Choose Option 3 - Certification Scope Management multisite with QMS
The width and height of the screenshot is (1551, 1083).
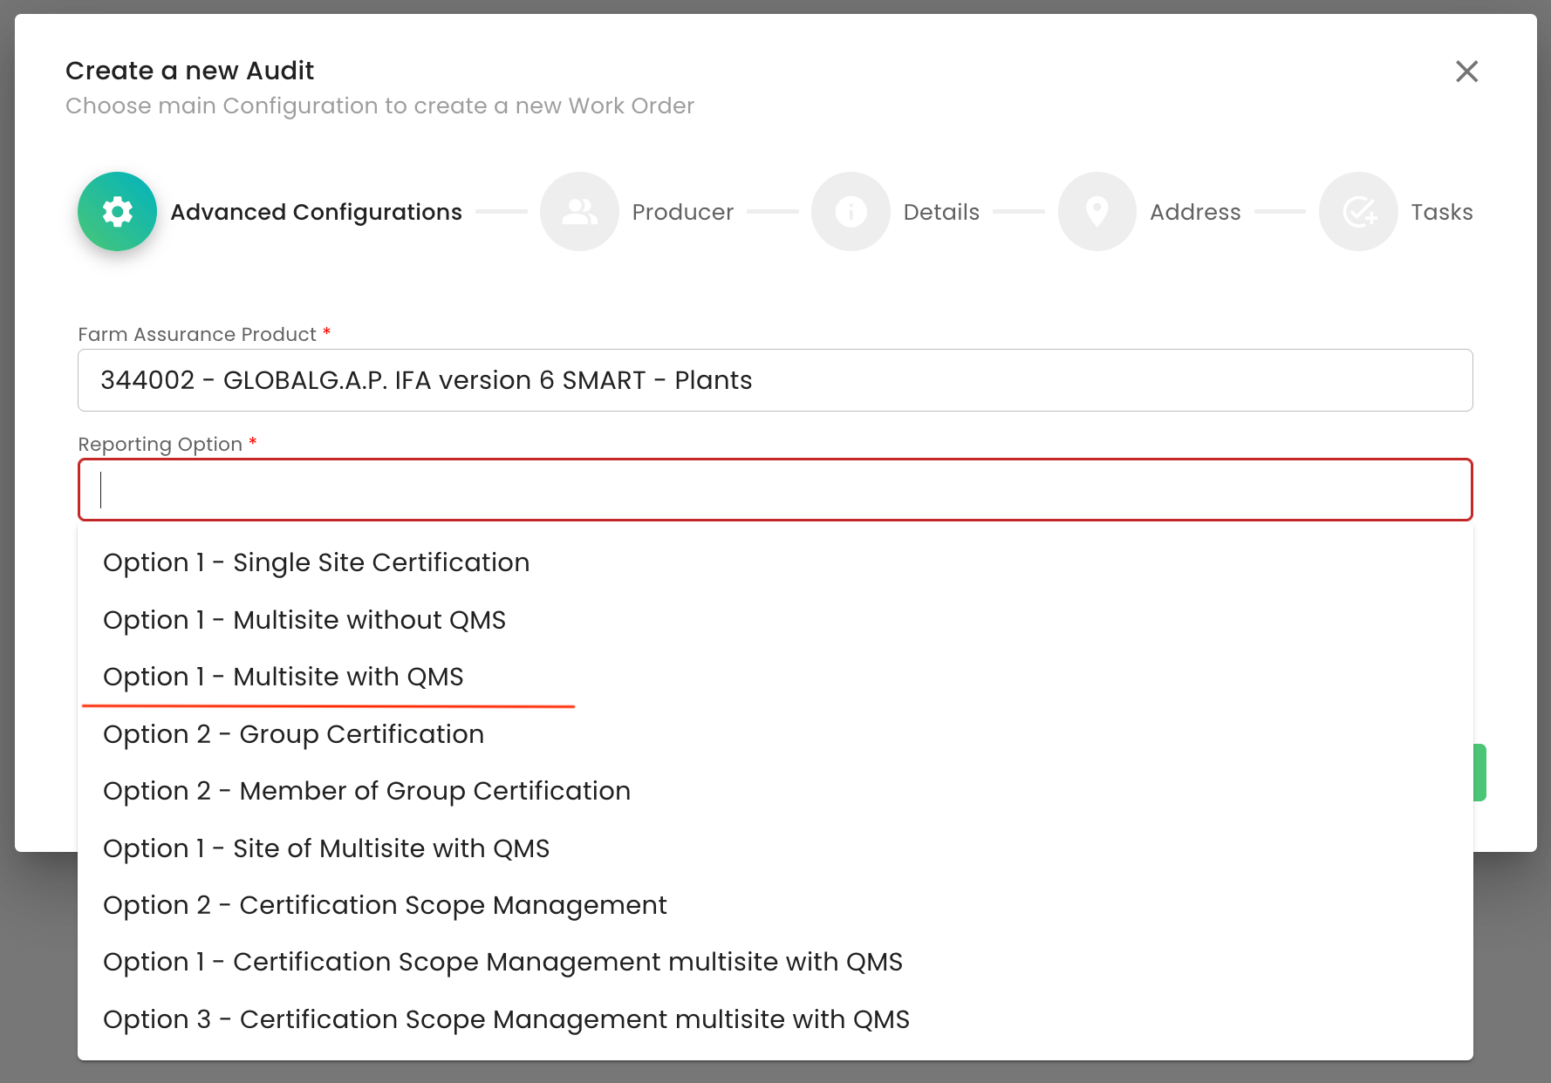775,1019
